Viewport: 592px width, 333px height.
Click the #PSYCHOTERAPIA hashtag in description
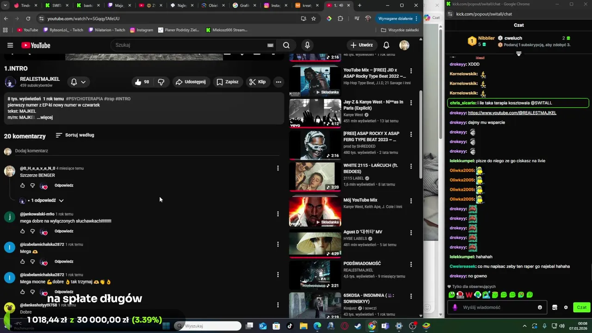click(x=84, y=99)
